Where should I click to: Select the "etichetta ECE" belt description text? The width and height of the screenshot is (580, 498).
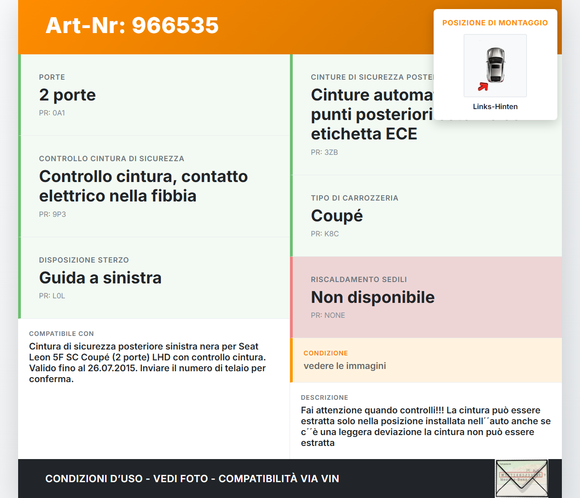[x=364, y=134]
